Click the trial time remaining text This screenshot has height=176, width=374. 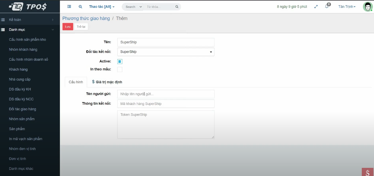[x=292, y=7]
